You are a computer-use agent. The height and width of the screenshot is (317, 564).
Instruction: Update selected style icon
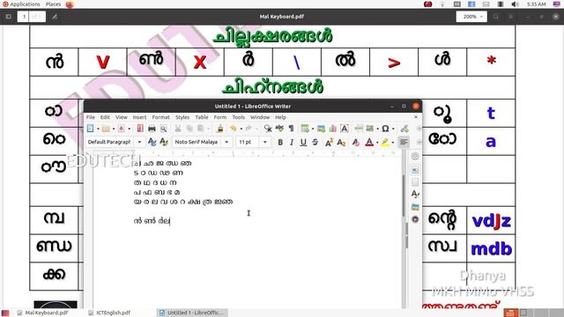point(152,142)
